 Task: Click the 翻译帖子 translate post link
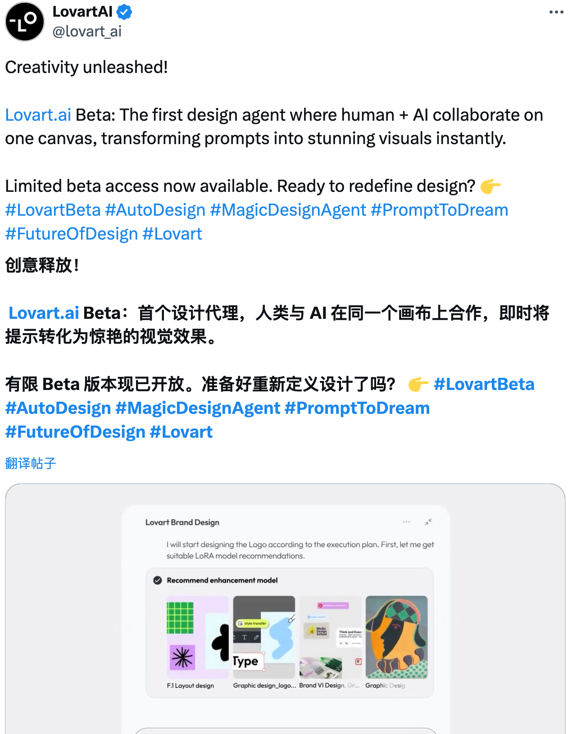(x=31, y=463)
